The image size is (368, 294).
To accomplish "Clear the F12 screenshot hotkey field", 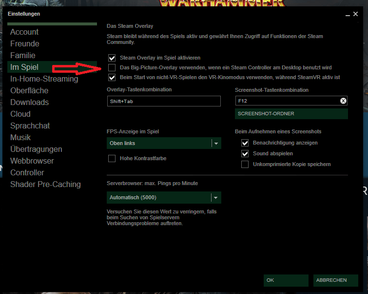I will pos(343,101).
